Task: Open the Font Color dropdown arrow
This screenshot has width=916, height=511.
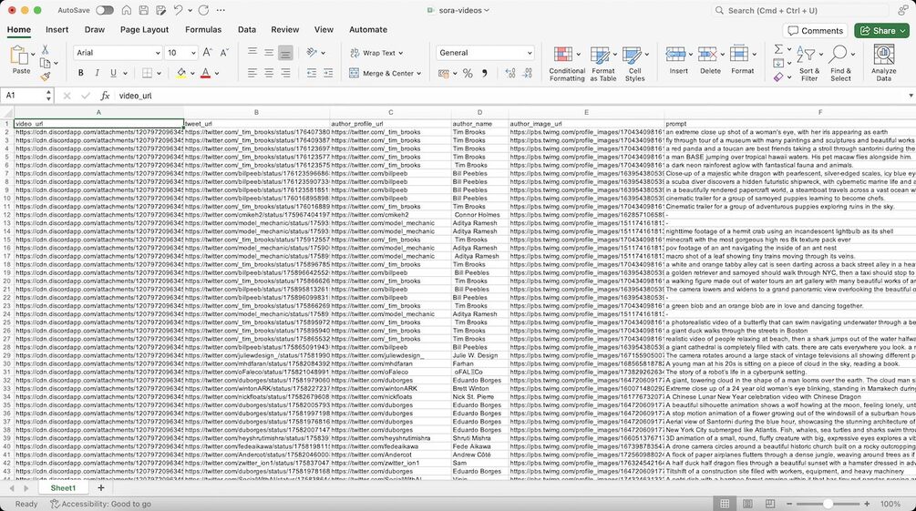Action: pyautogui.click(x=217, y=74)
